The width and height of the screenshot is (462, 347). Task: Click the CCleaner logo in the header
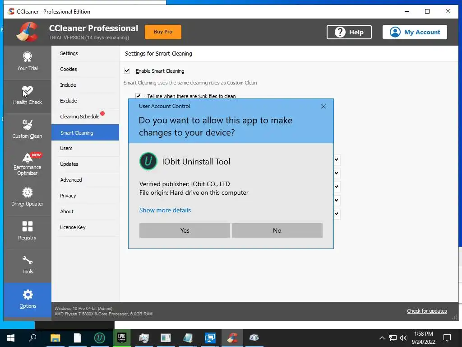(x=28, y=32)
